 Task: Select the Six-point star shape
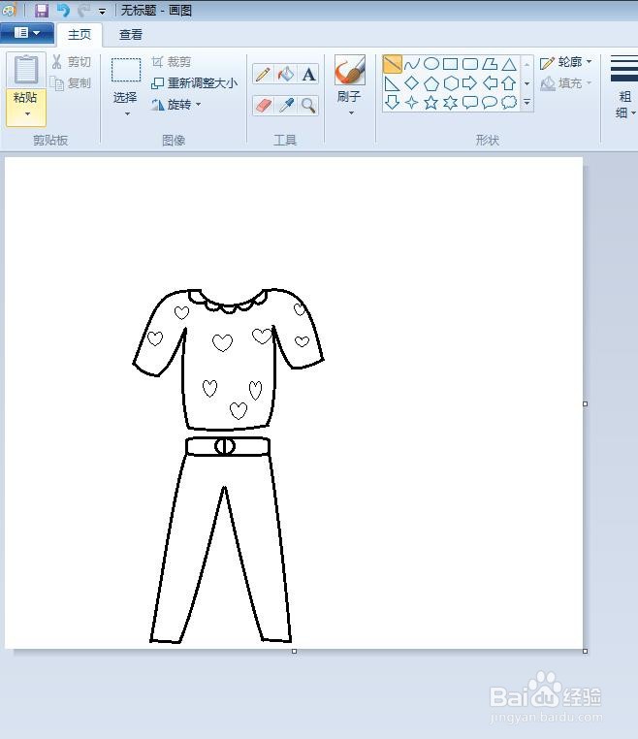451,102
